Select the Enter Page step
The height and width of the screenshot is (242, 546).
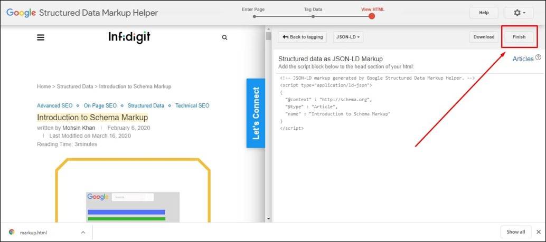point(255,13)
